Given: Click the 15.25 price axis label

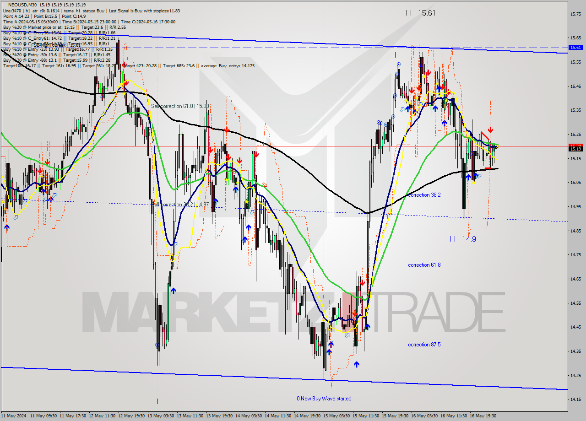Looking at the screenshot, I should click(x=575, y=134).
